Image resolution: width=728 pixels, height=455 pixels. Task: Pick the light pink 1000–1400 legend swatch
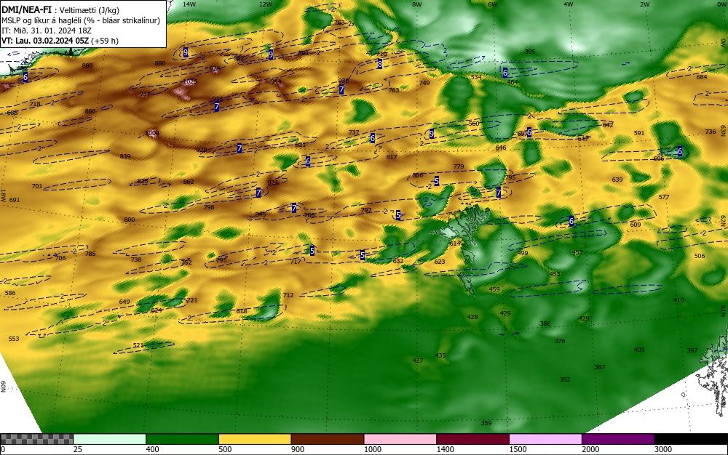point(400,439)
